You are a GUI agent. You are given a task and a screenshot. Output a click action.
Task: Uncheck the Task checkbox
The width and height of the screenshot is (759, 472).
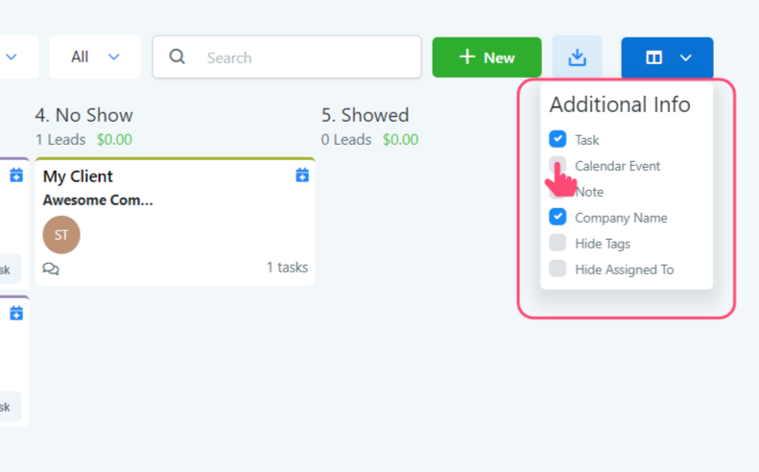(x=557, y=139)
